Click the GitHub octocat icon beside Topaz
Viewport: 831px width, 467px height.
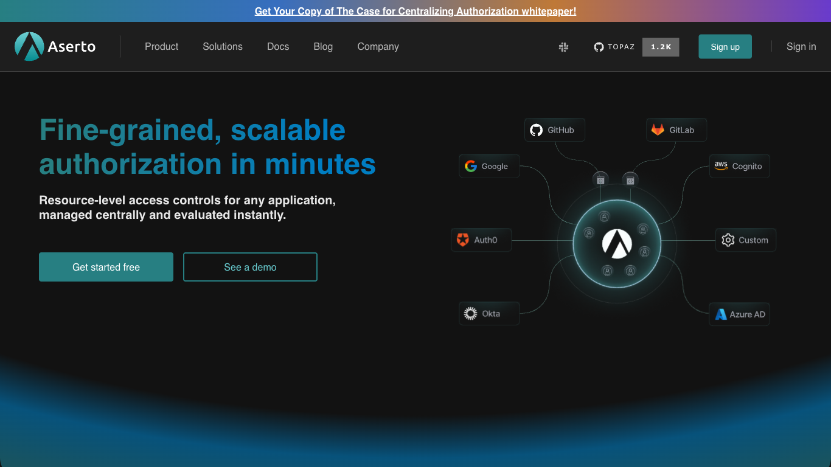(x=599, y=47)
